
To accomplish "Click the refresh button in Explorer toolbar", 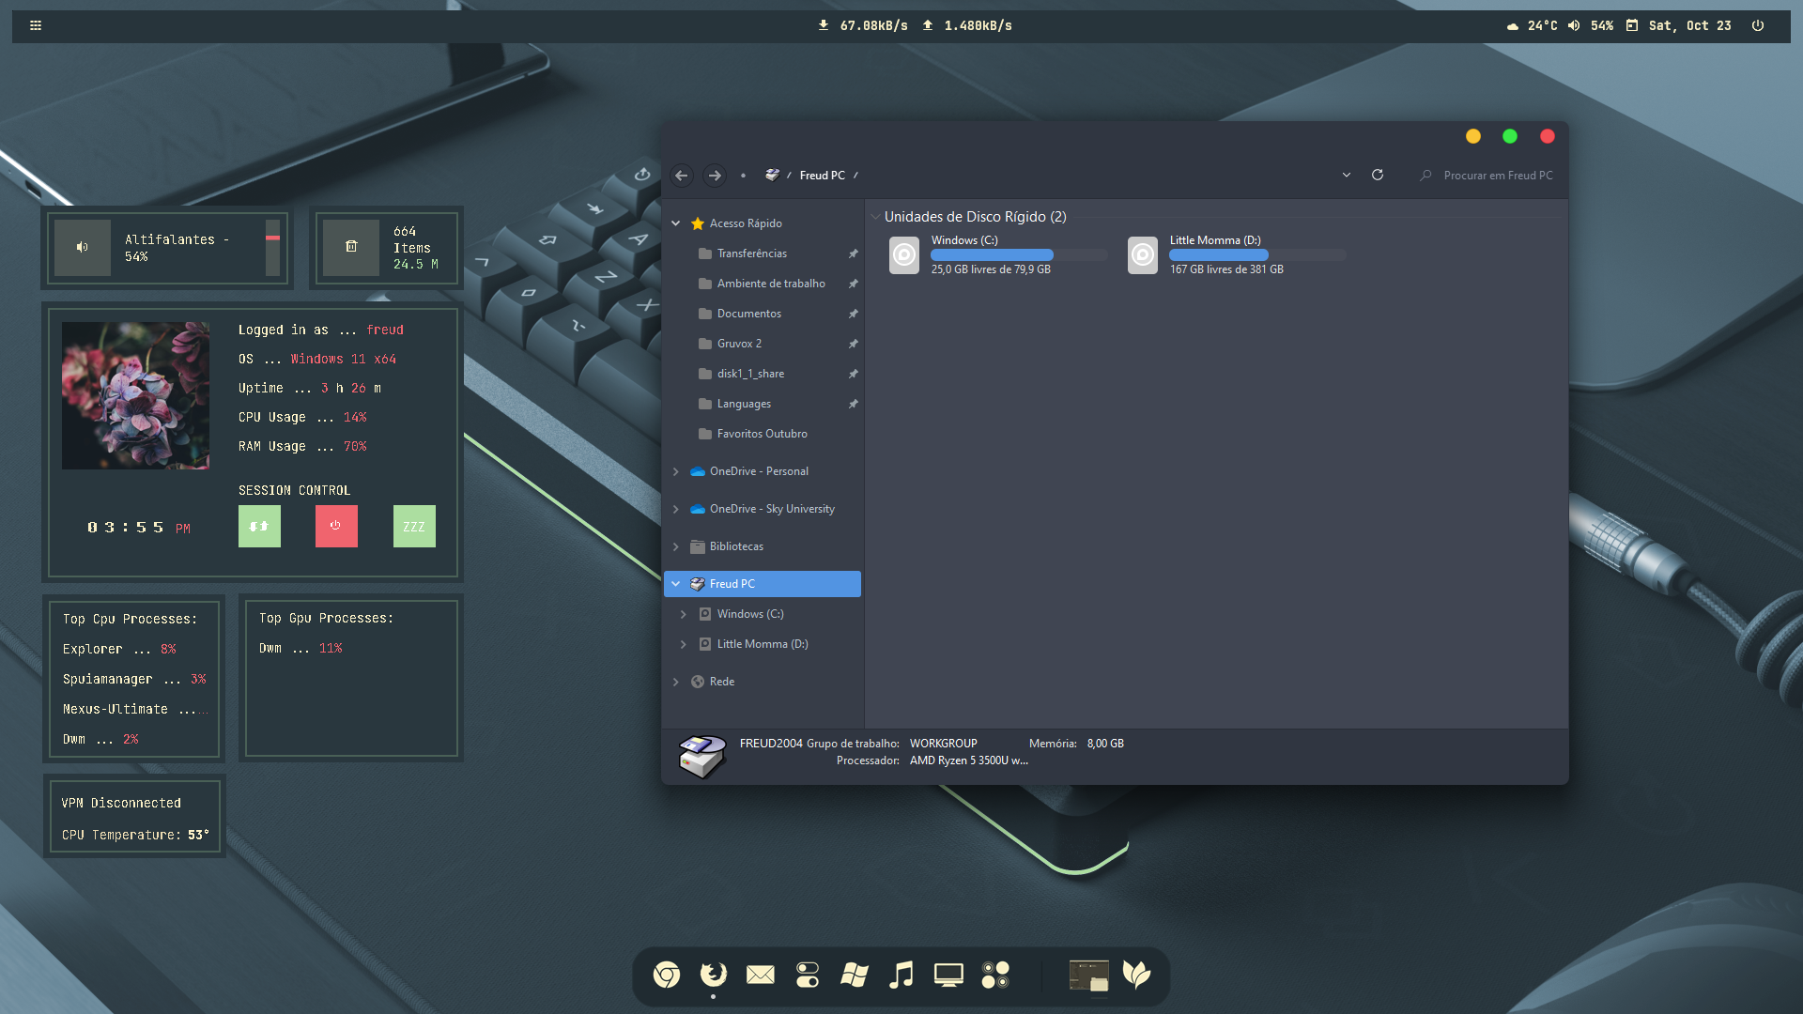I will [x=1378, y=176].
